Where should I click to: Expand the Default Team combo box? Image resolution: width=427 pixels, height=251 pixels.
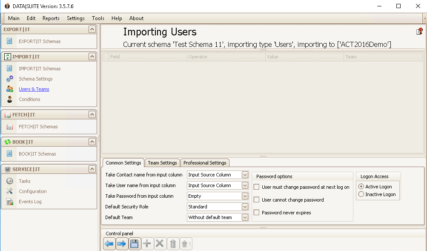tap(245, 217)
